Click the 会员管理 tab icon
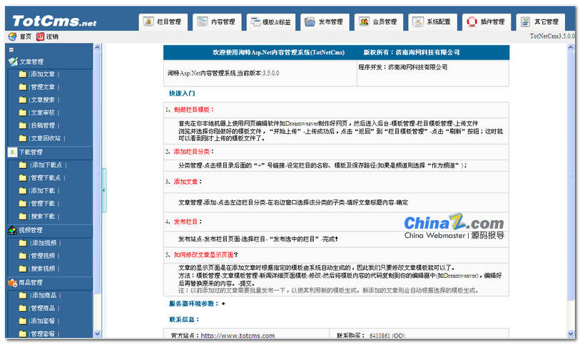 coord(364,22)
